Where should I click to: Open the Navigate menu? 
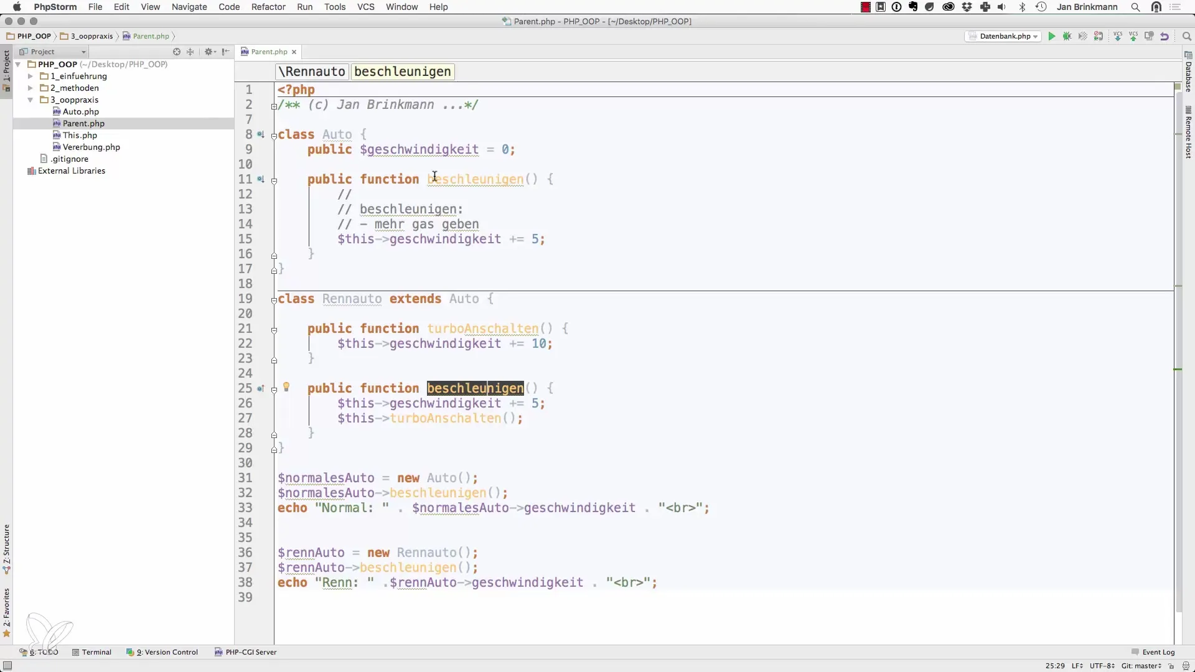tap(189, 7)
